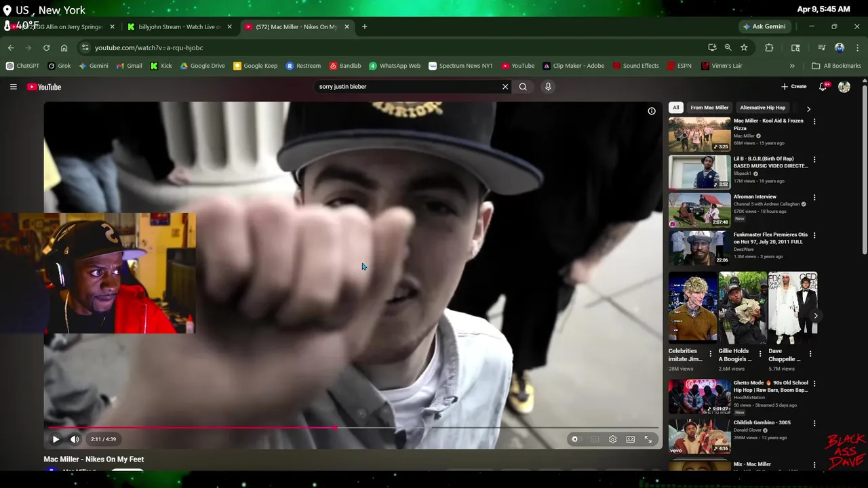The width and height of the screenshot is (868, 488).
Task: Open browser zoom magnifier icon
Action: coord(728,48)
